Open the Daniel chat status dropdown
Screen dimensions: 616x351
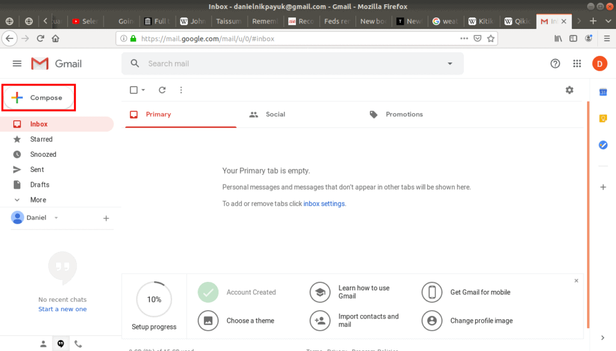point(56,218)
